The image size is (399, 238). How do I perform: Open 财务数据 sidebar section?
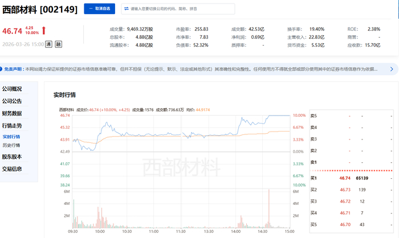coord(12,113)
